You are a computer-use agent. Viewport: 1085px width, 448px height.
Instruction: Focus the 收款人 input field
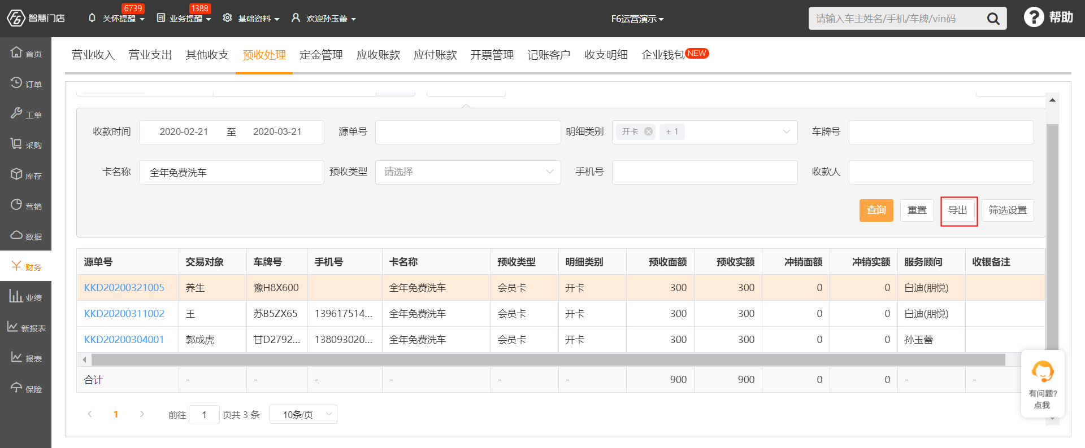click(941, 172)
